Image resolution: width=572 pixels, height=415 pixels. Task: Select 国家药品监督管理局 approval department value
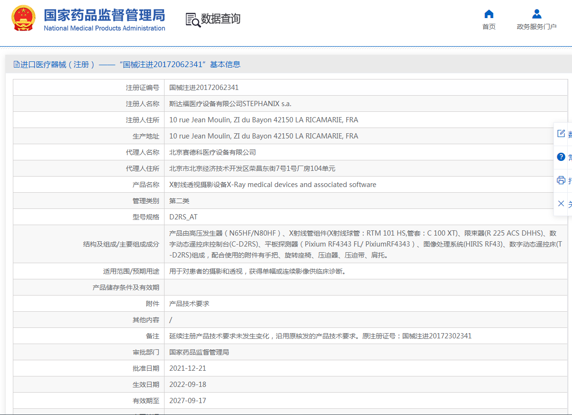199,352
